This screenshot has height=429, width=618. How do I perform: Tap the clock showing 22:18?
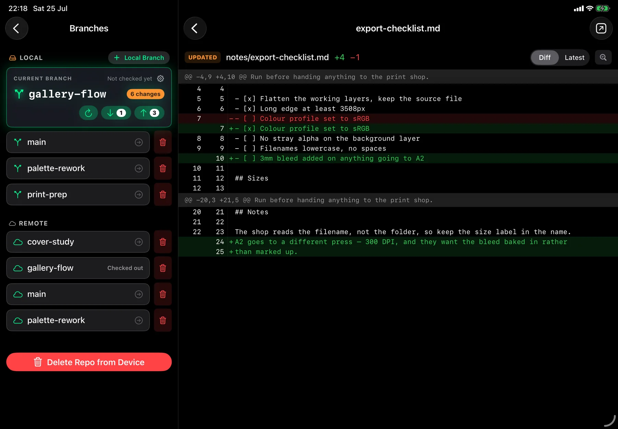coord(18,8)
